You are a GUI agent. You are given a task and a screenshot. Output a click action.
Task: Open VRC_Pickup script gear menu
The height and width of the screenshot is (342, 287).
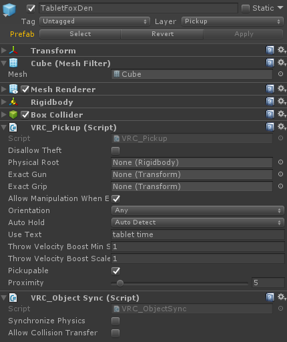pos(282,127)
